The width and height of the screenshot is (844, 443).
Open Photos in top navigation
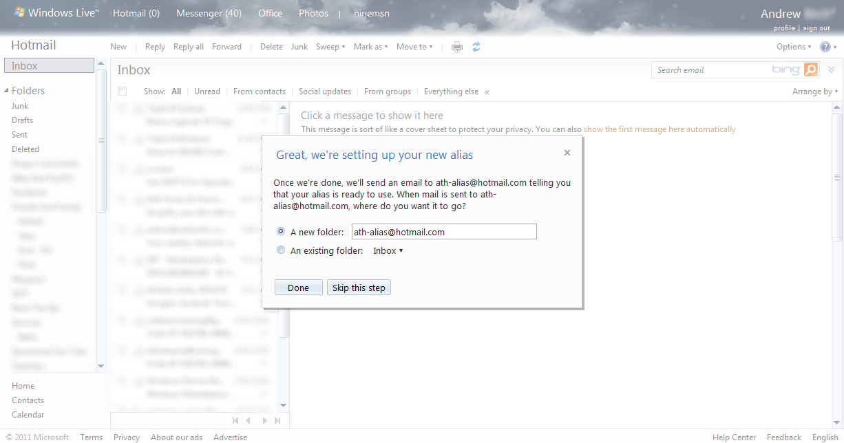click(x=313, y=13)
